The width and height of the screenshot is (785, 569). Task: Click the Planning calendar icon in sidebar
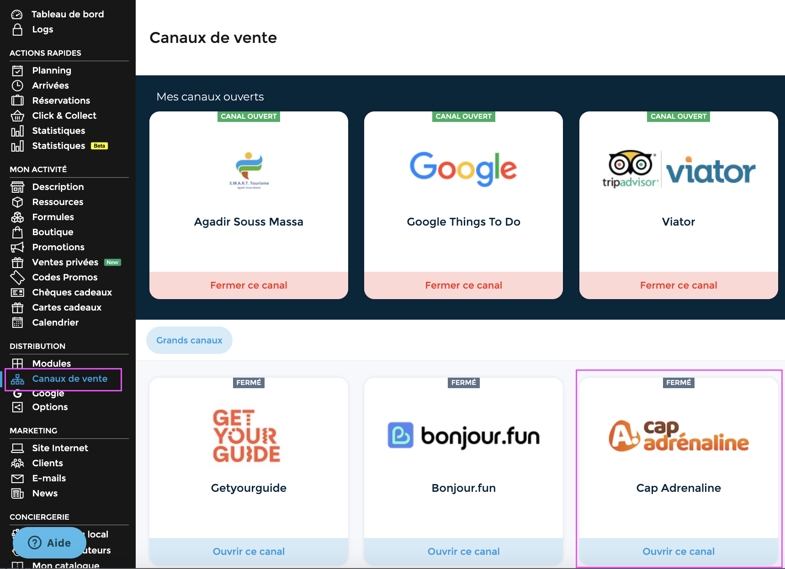(17, 71)
